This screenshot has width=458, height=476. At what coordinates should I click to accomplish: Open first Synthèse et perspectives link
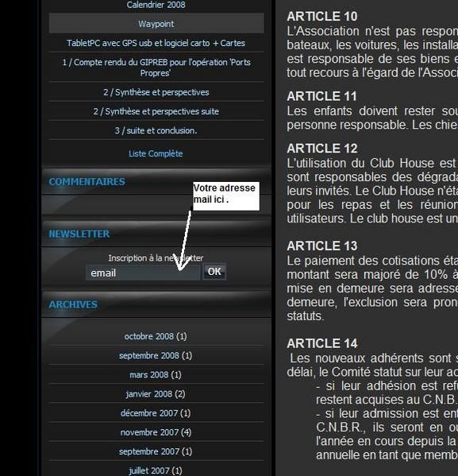pyautogui.click(x=156, y=92)
